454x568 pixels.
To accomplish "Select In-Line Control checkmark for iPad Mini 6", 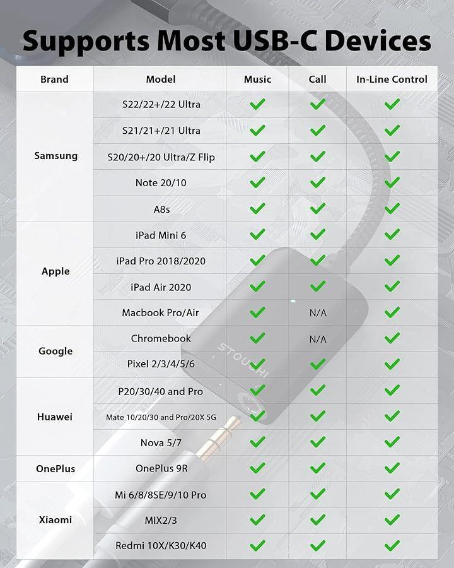I will point(392,234).
